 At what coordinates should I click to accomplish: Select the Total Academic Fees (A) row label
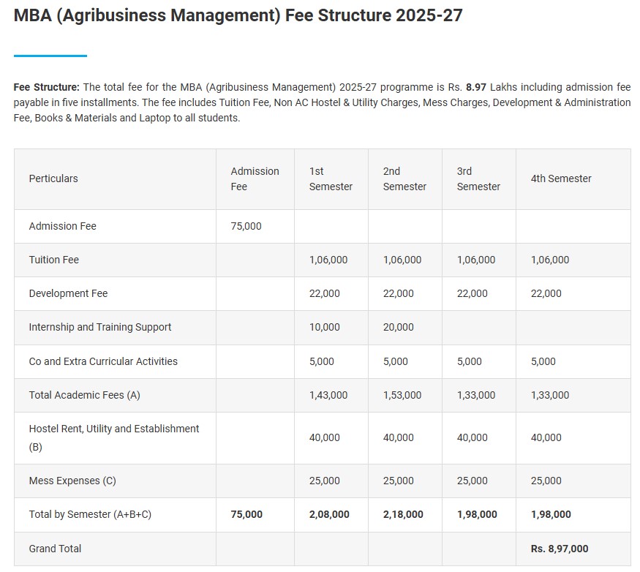[x=84, y=395]
